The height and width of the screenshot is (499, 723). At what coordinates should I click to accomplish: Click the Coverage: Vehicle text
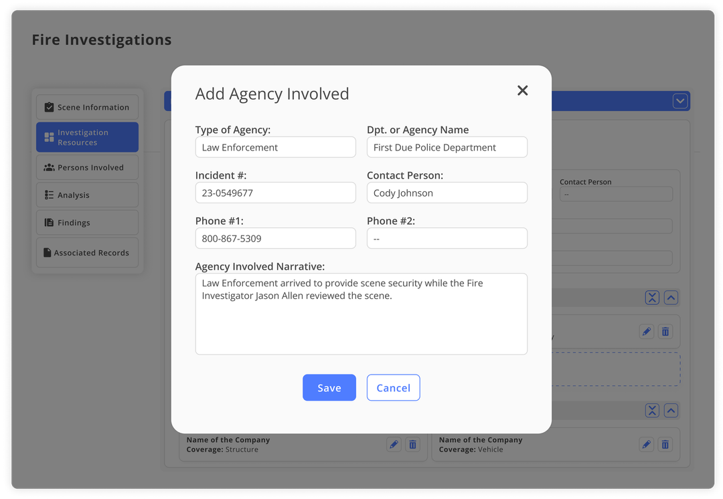click(471, 450)
